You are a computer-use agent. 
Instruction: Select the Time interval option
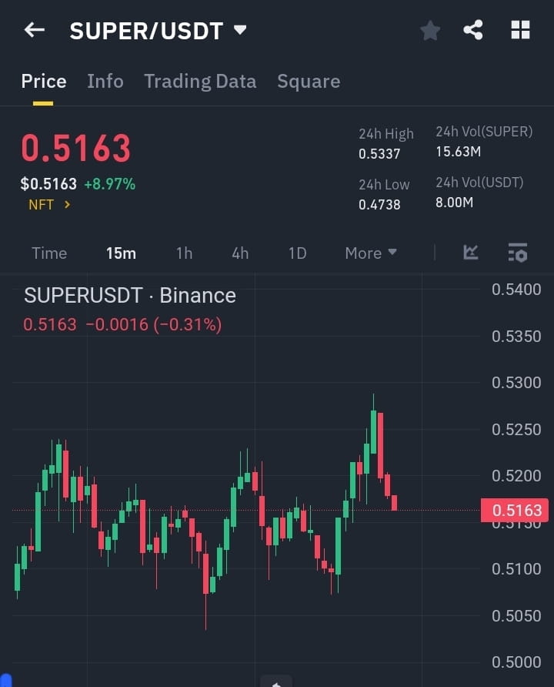click(x=48, y=253)
